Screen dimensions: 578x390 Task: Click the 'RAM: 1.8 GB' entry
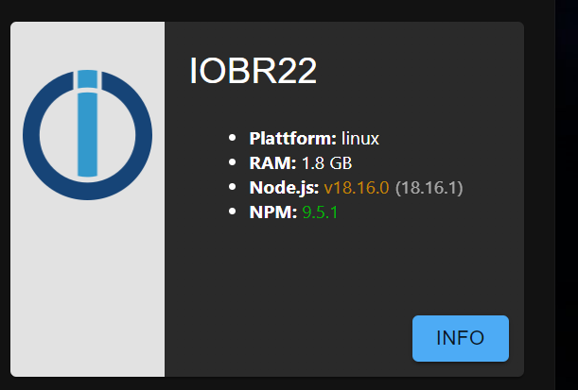301,163
